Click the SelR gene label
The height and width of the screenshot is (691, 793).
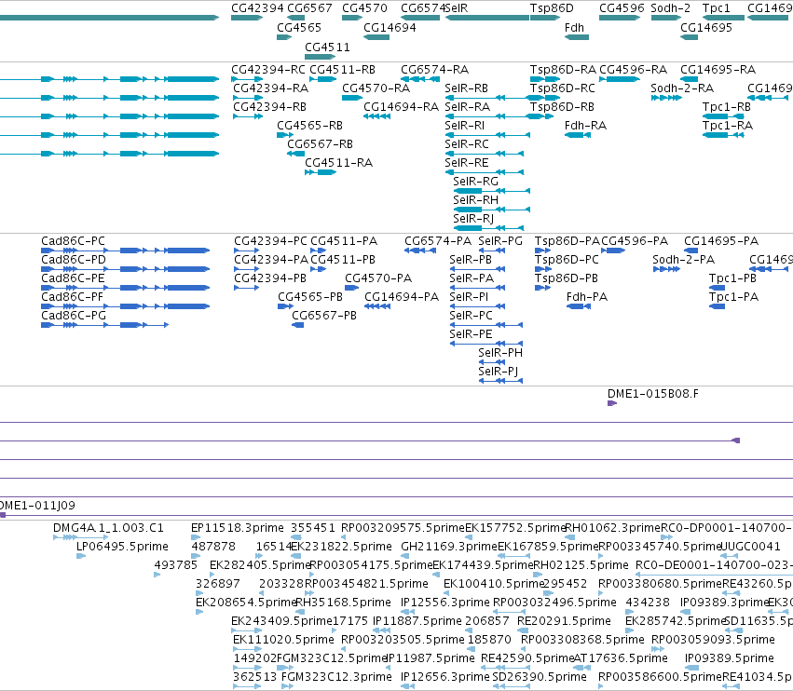pyautogui.click(x=457, y=8)
